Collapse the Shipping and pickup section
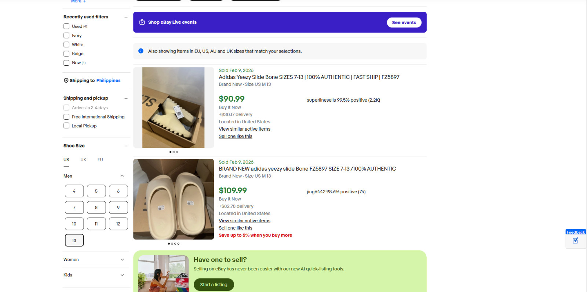The width and height of the screenshot is (587, 292). click(126, 98)
